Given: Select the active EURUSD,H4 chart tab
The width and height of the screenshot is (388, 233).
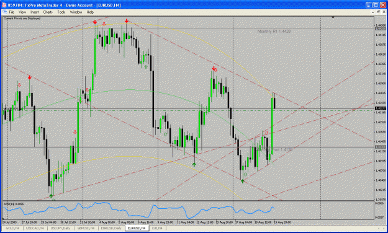Looking at the screenshot, I should (x=137, y=228).
